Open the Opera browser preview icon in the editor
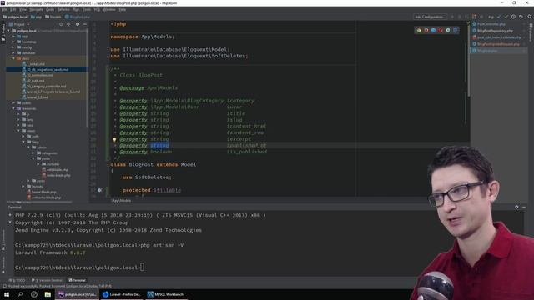Image resolution: width=534 pixels, height=300 pixels. [441, 30]
